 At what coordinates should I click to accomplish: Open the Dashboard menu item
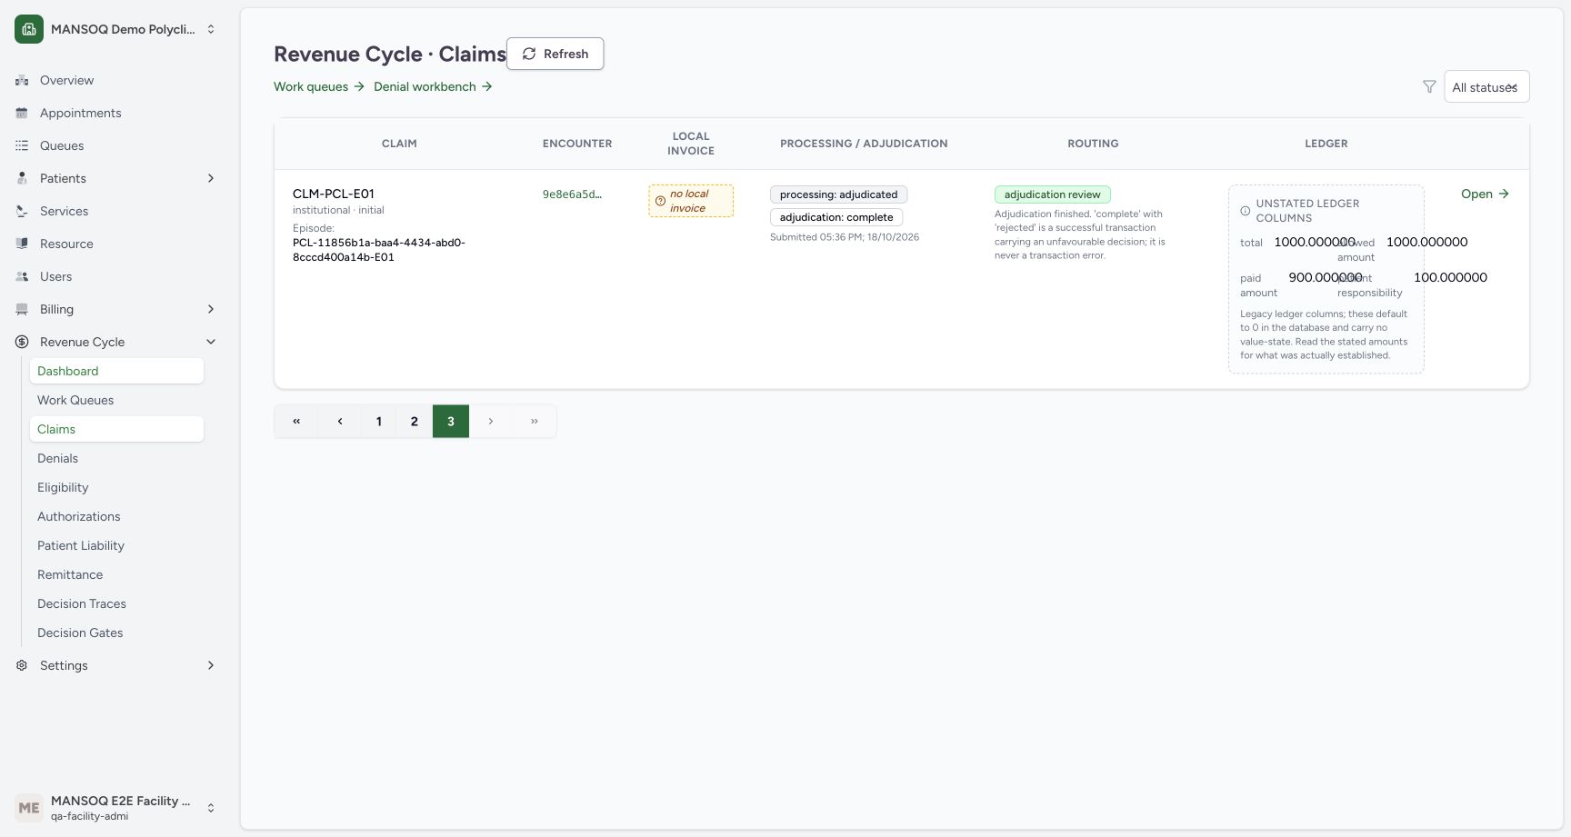(x=116, y=371)
